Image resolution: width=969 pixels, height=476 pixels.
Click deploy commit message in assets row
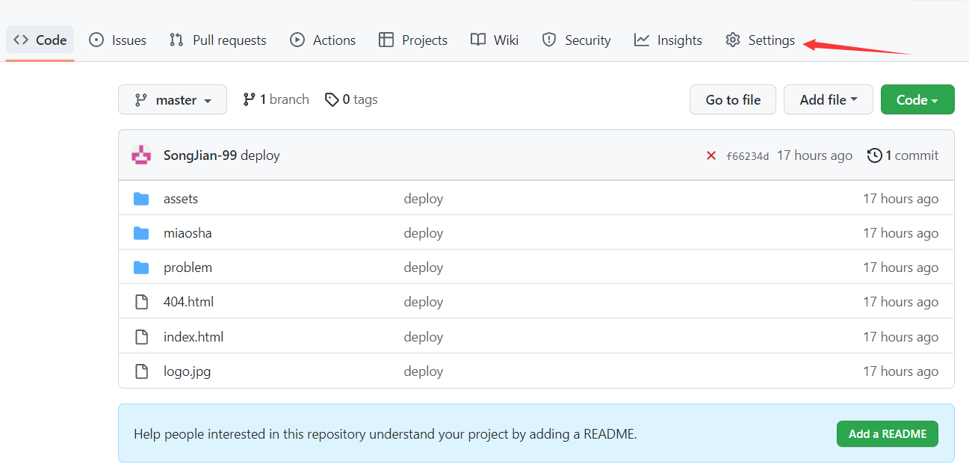[424, 199]
